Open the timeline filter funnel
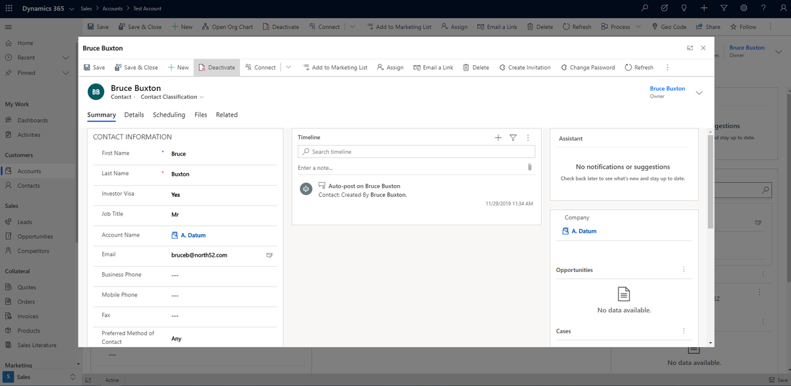 (x=513, y=137)
